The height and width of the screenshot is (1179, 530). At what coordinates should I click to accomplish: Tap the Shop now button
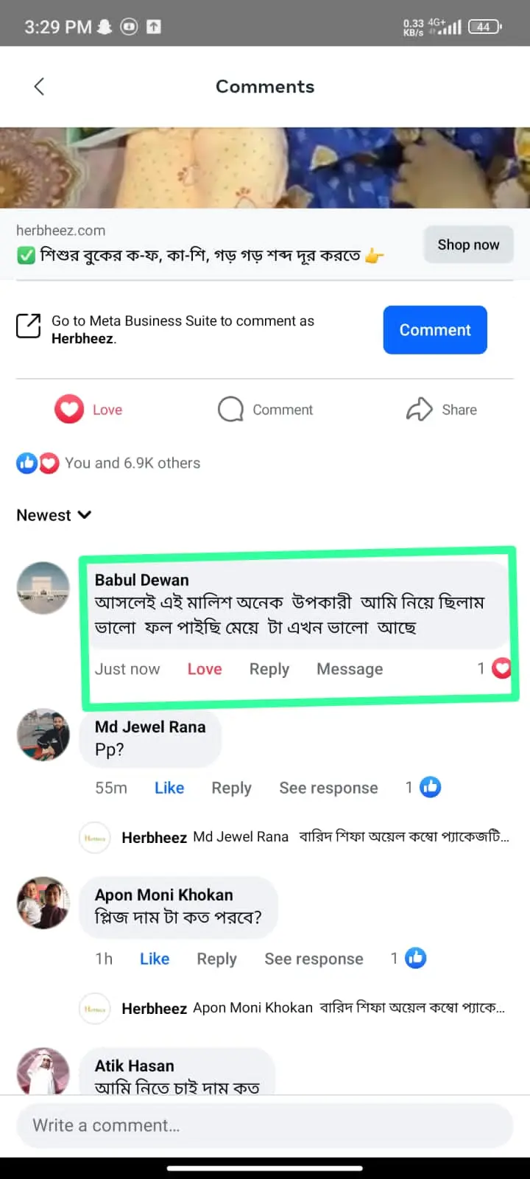coord(468,245)
